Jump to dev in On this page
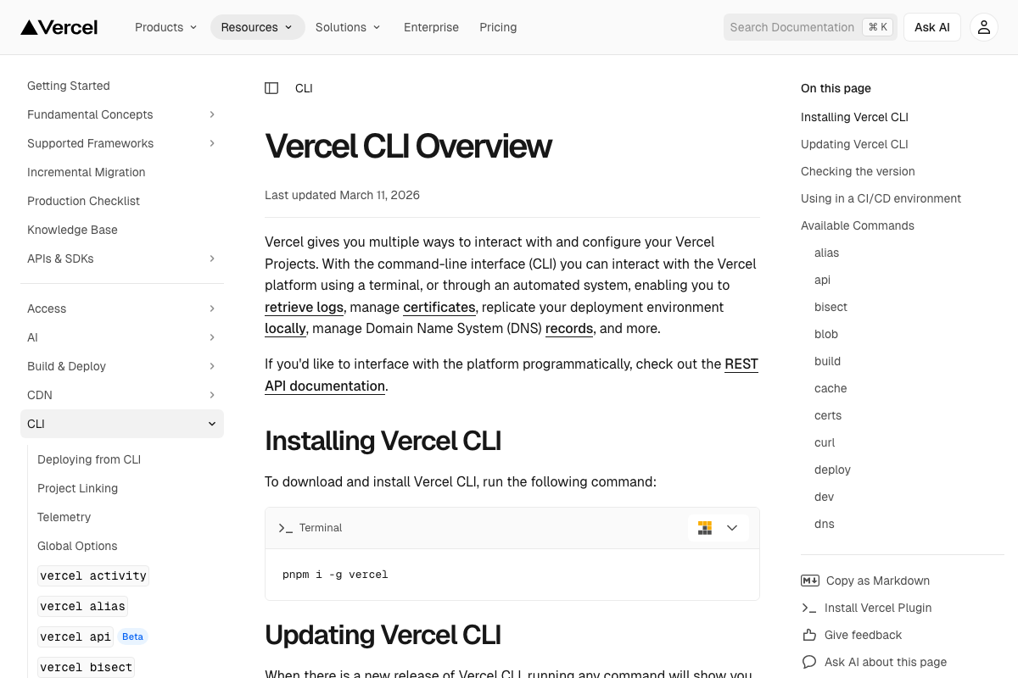Viewport: 1018px width, 678px height. tap(824, 497)
